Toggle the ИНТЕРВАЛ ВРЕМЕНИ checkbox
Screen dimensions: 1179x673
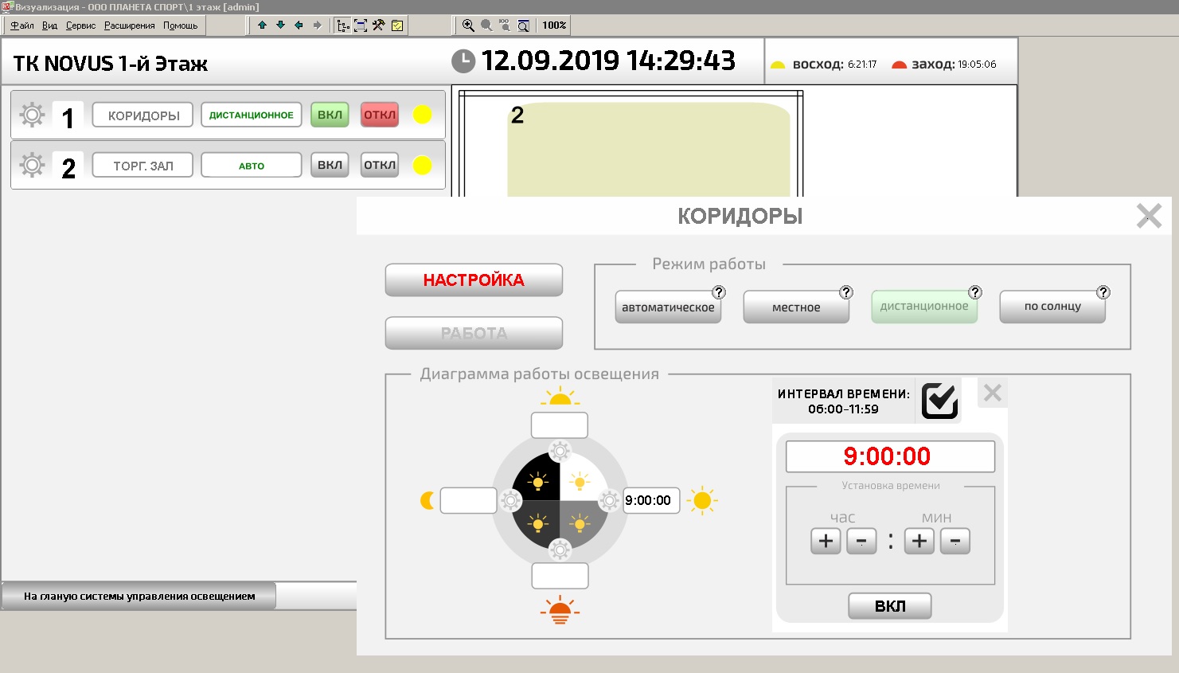[x=939, y=399]
